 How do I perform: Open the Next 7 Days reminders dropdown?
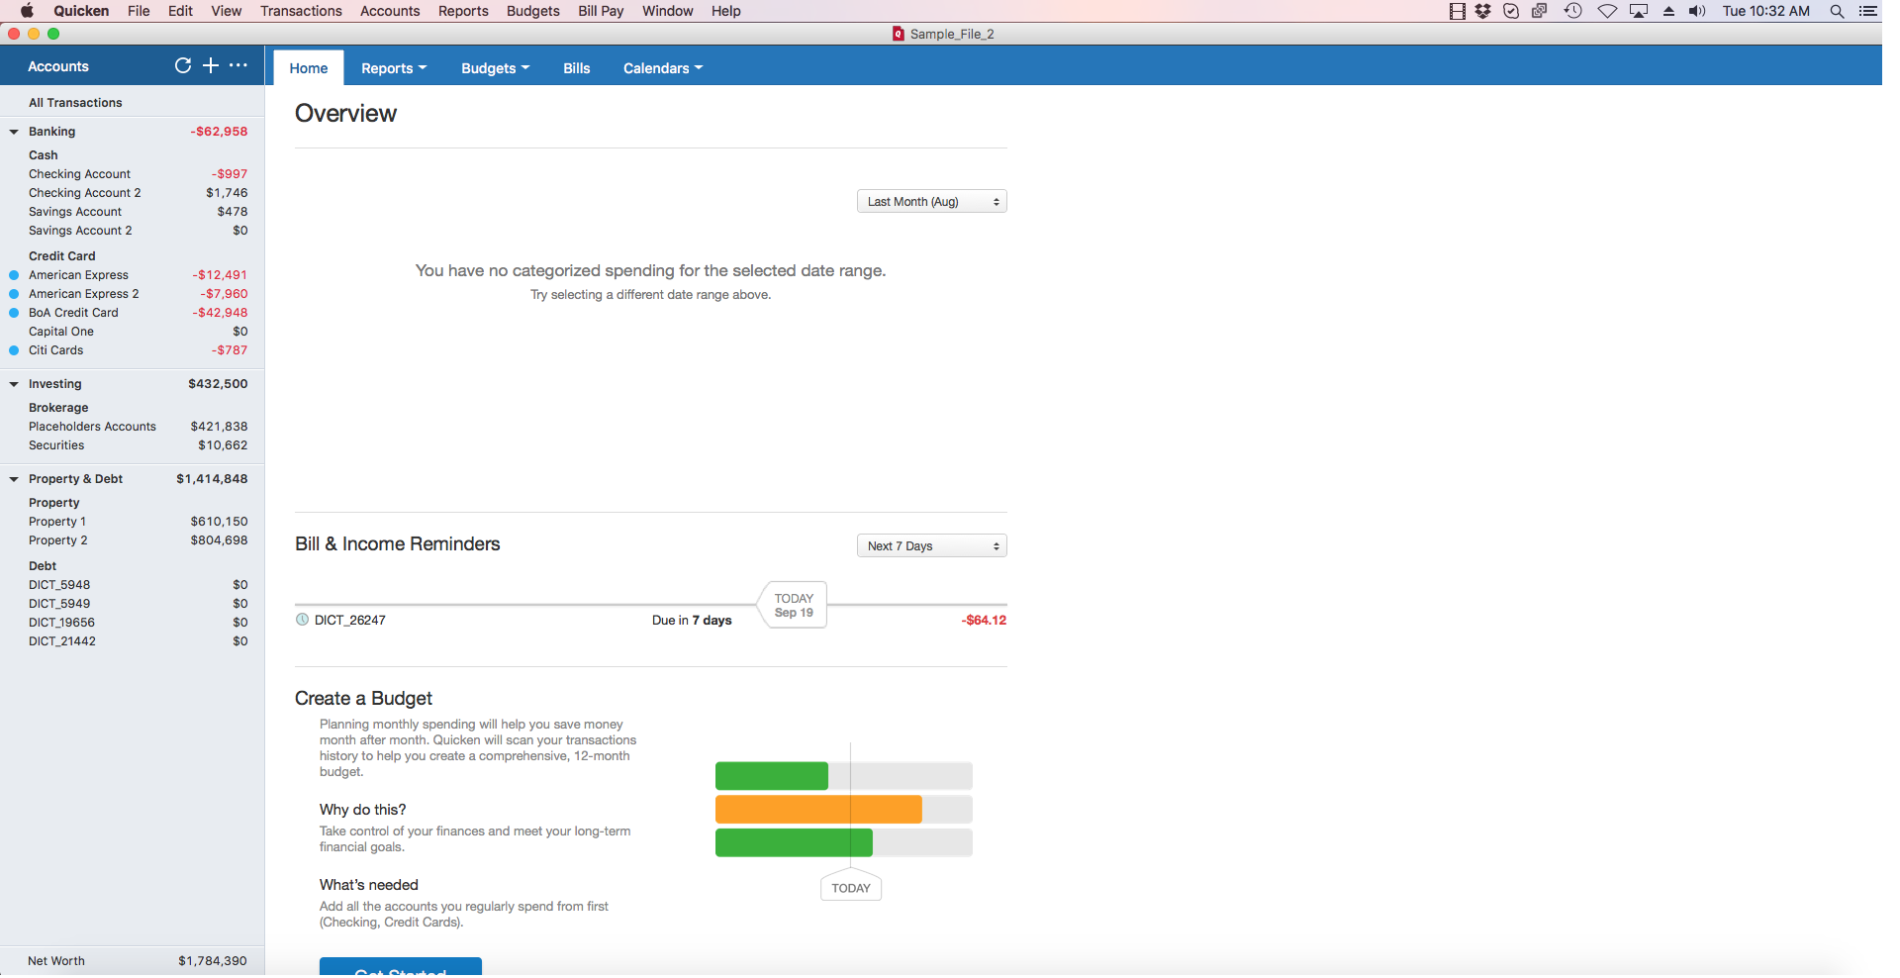click(931, 546)
